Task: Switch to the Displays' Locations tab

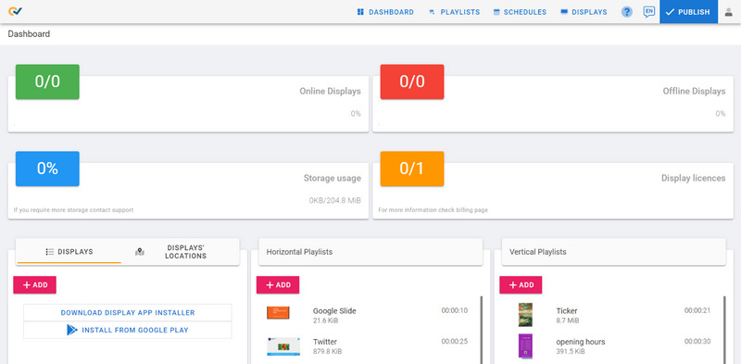Action: [180, 252]
